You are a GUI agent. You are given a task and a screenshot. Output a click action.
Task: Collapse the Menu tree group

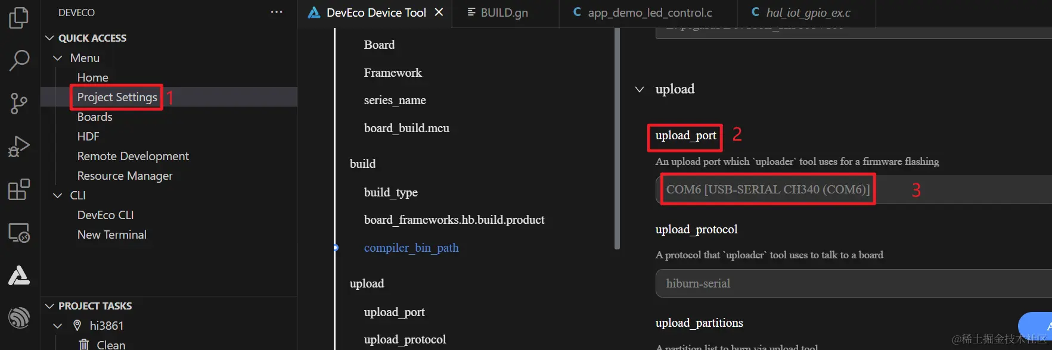(58, 58)
